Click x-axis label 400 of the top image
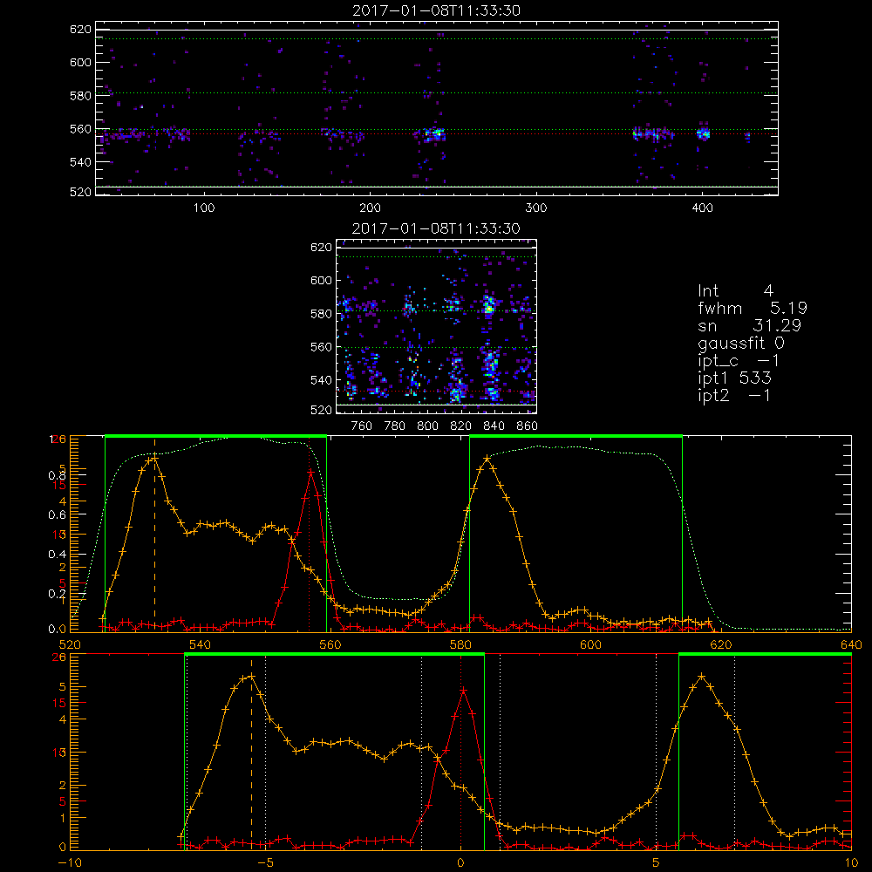The width and height of the screenshot is (872, 872). point(702,208)
